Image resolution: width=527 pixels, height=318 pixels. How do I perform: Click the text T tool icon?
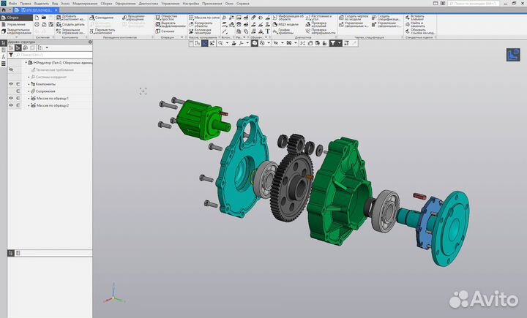tap(268, 31)
